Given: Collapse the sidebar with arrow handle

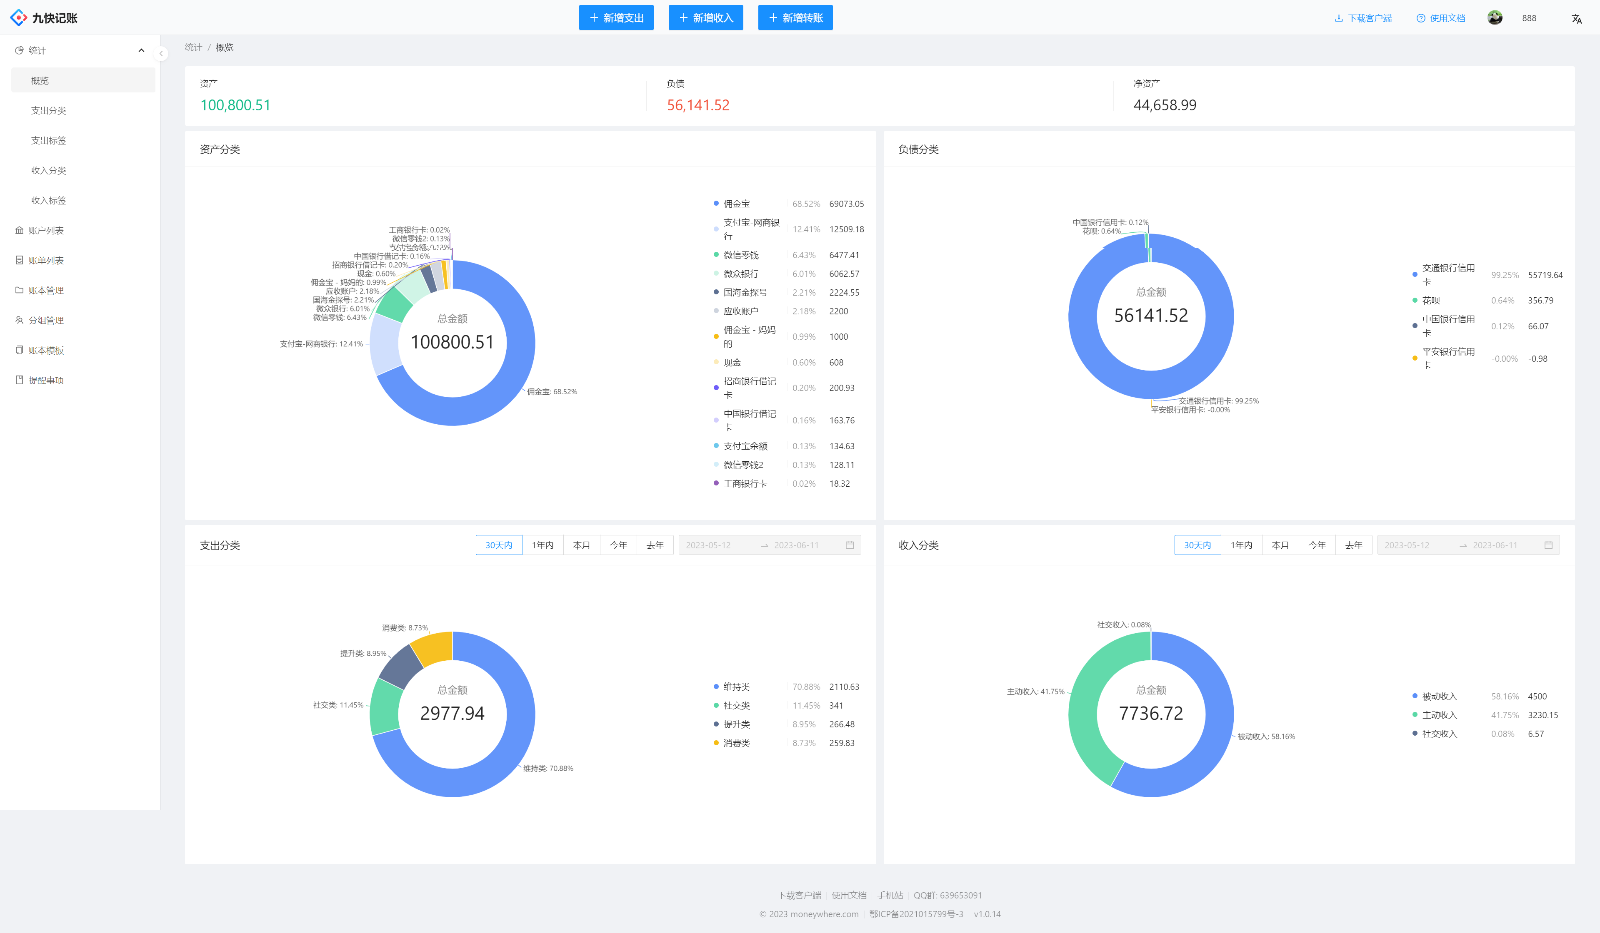Looking at the screenshot, I should [x=161, y=54].
